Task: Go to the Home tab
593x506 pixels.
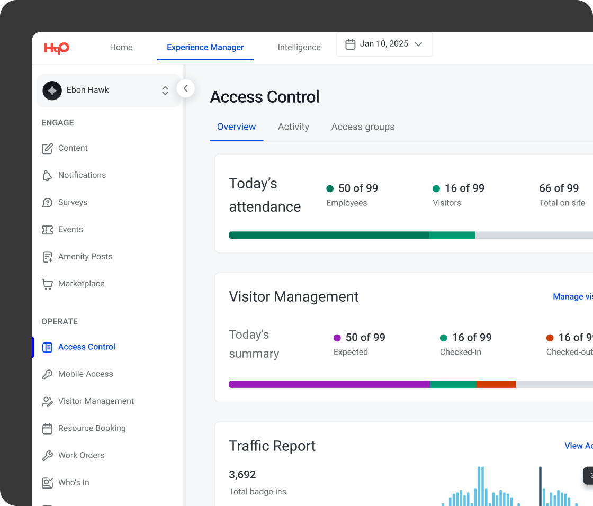Action: (121, 47)
